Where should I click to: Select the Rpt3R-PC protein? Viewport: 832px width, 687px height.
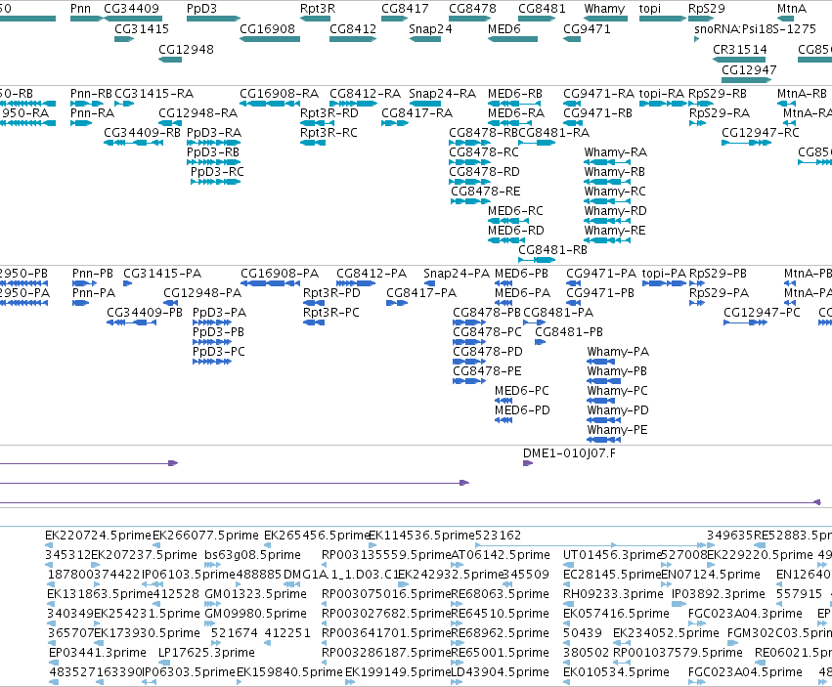314,322
